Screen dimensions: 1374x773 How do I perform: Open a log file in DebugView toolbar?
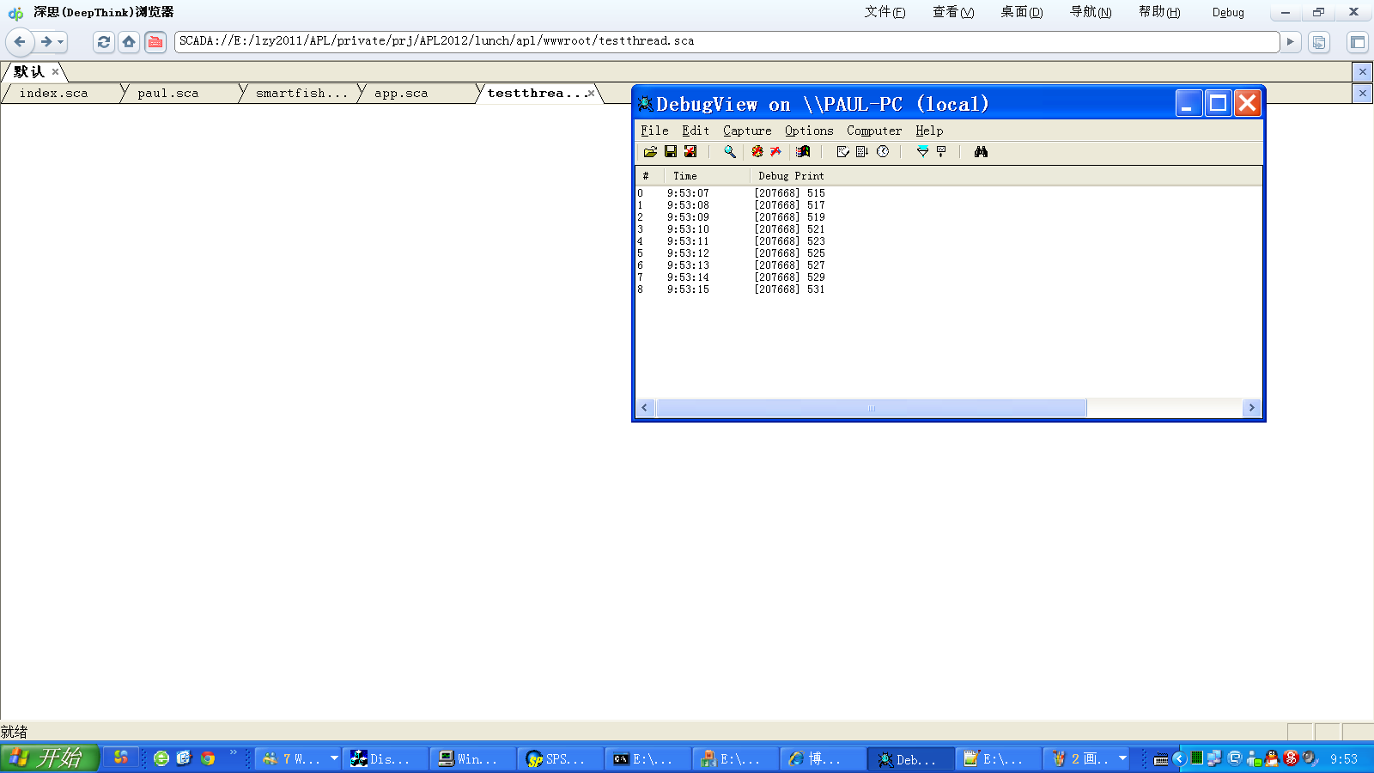[650, 152]
